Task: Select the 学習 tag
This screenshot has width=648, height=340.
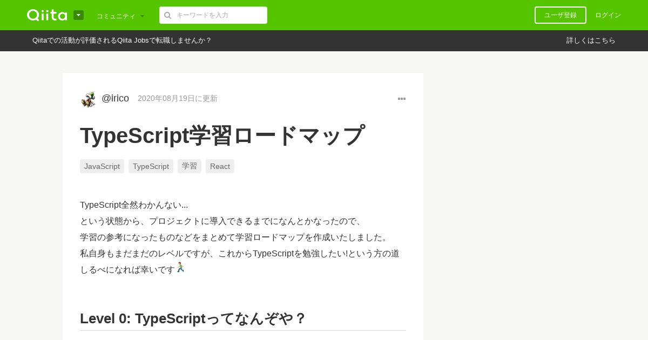Action: [190, 166]
